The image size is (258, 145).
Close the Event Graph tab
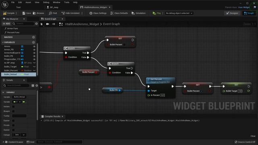coord(62,19)
